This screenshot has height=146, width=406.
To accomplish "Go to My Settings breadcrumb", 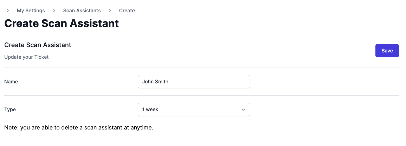I will [31, 11].
